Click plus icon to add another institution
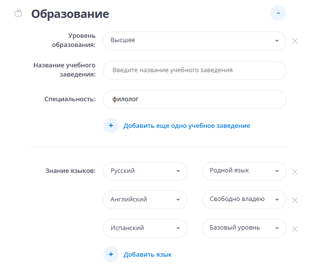331x277 pixels. (x=111, y=125)
